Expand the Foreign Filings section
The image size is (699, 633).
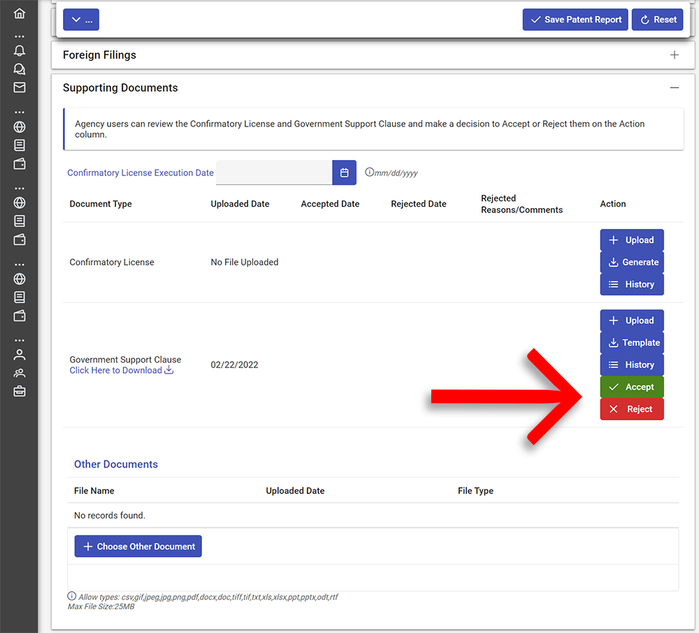point(674,55)
